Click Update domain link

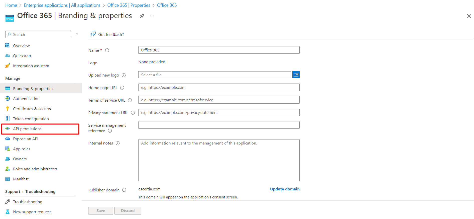point(285,189)
